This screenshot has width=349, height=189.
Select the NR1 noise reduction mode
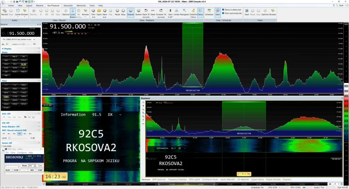pyautogui.click(x=9, y=134)
